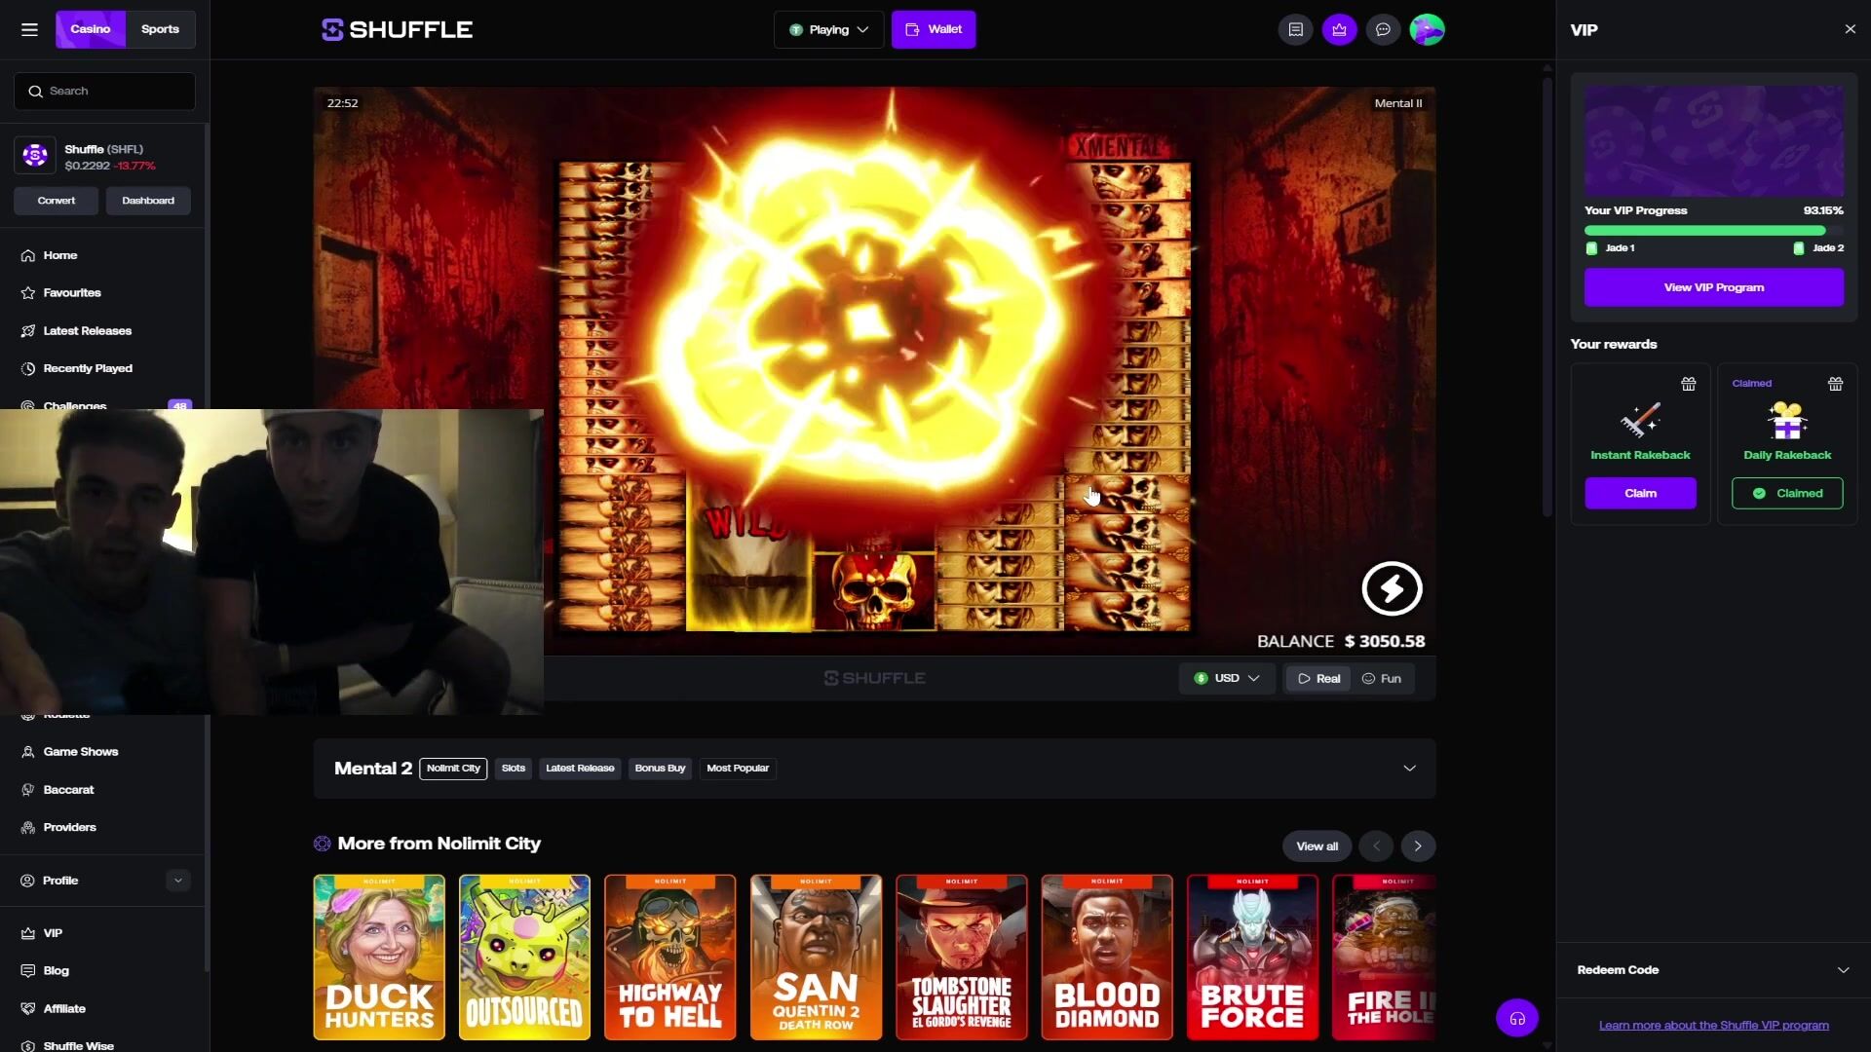Expand the Mental 2 details section
Viewport: 1871px width, 1052px height.
1409,769
